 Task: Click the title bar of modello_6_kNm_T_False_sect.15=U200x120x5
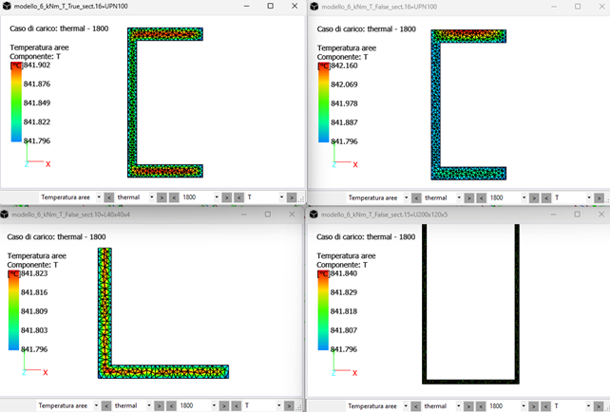(428, 215)
